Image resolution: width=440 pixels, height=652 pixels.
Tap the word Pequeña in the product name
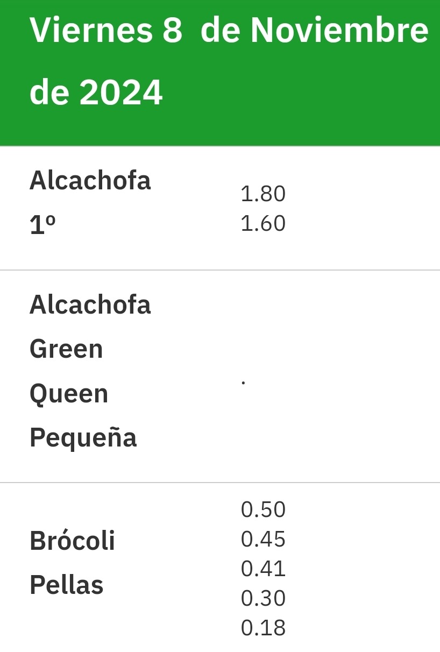click(83, 438)
